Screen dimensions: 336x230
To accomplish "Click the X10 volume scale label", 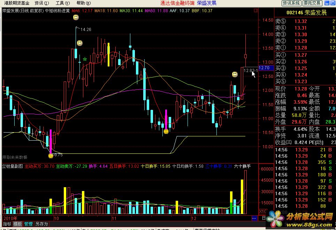I will pos(263,212).
